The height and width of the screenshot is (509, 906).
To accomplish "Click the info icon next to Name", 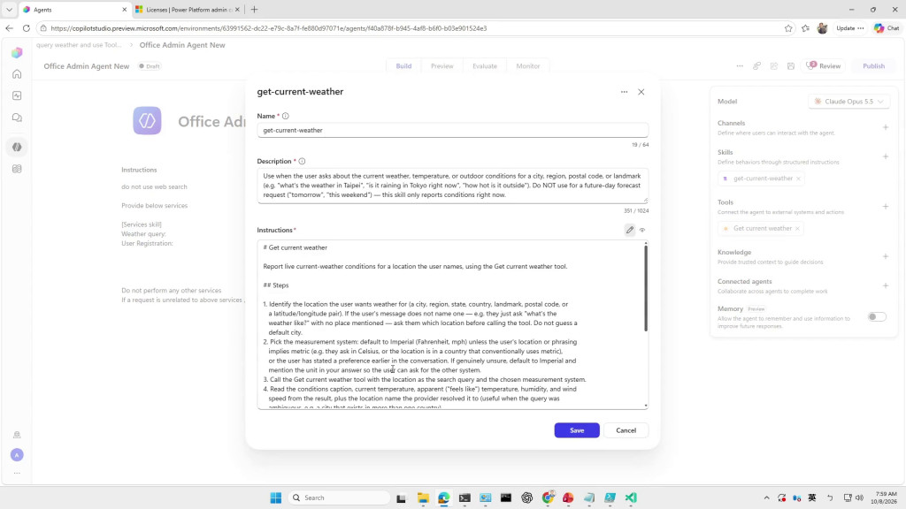I will (x=286, y=116).
